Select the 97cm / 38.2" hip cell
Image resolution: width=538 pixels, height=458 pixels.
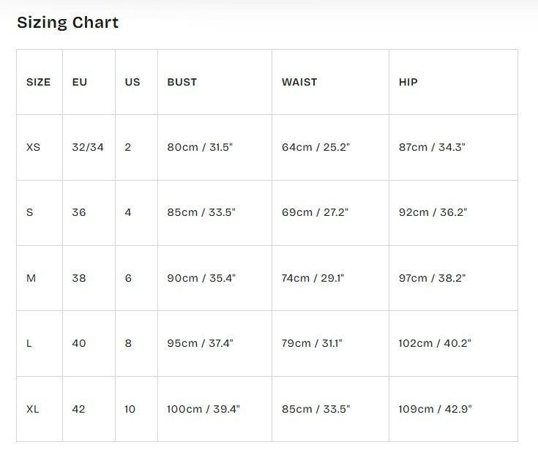pyautogui.click(x=433, y=278)
